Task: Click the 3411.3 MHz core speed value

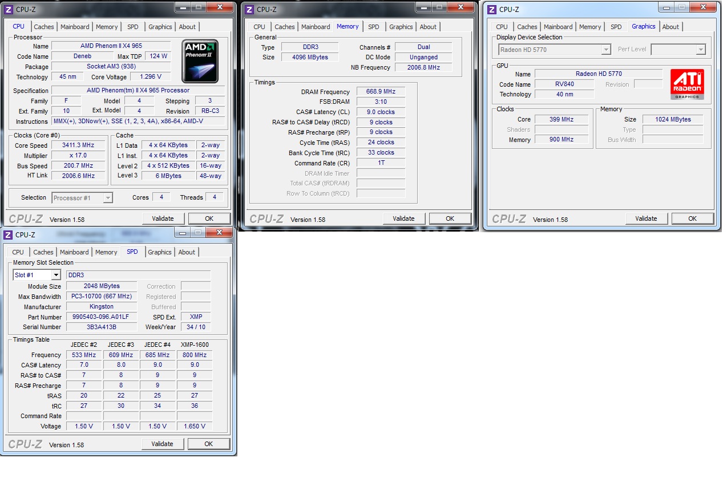Action: click(78, 145)
